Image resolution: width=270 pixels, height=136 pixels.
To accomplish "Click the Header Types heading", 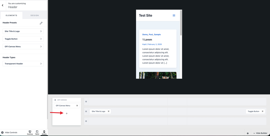I will pyautogui.click(x=9, y=57).
